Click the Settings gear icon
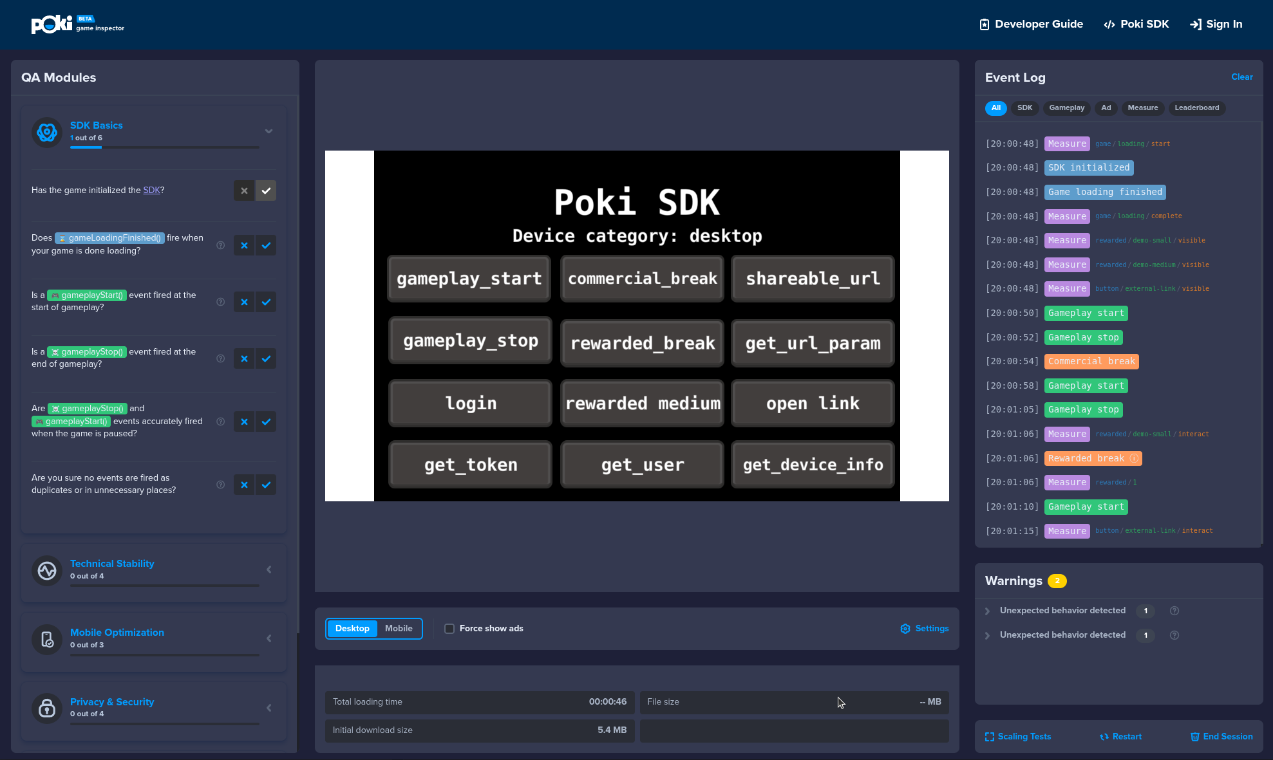 tap(905, 629)
